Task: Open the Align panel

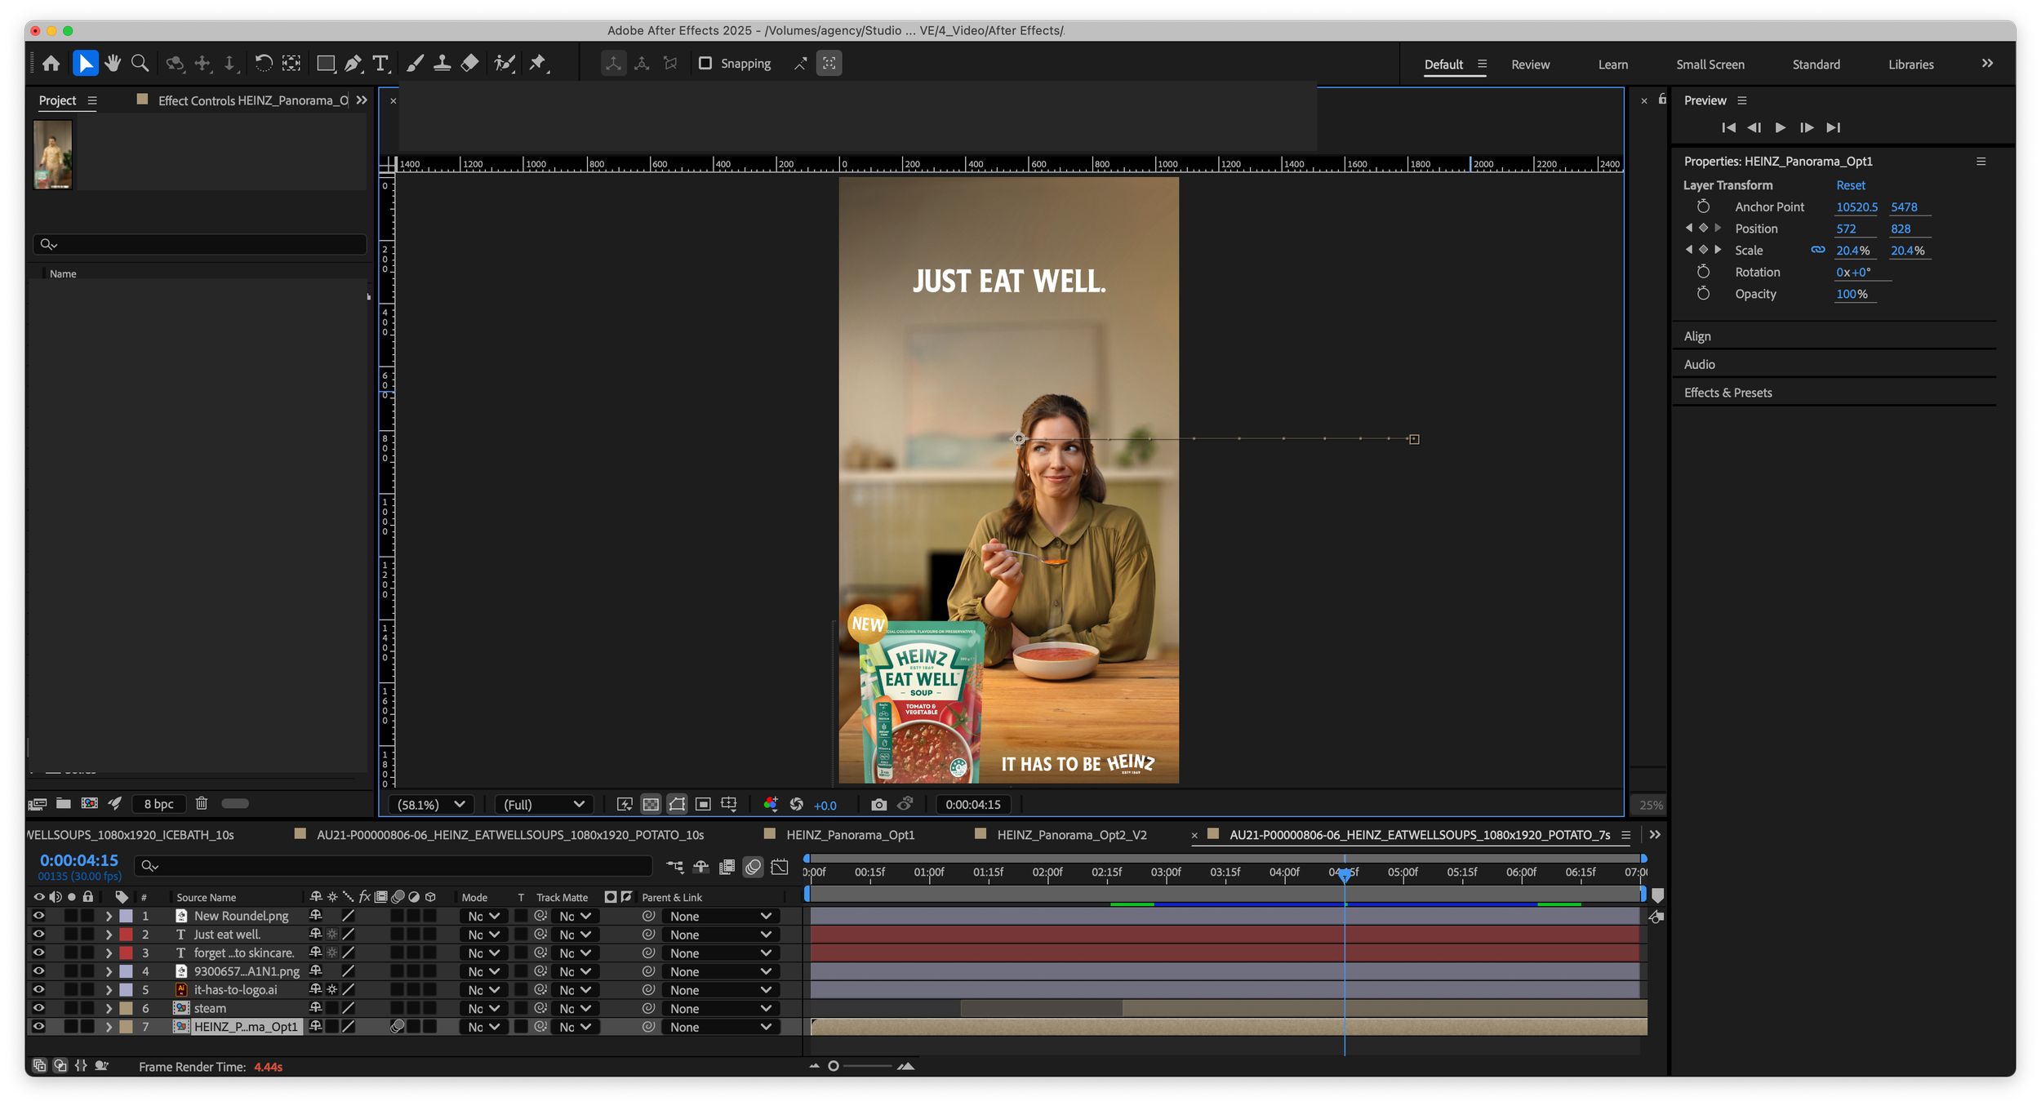Action: pyautogui.click(x=1696, y=336)
